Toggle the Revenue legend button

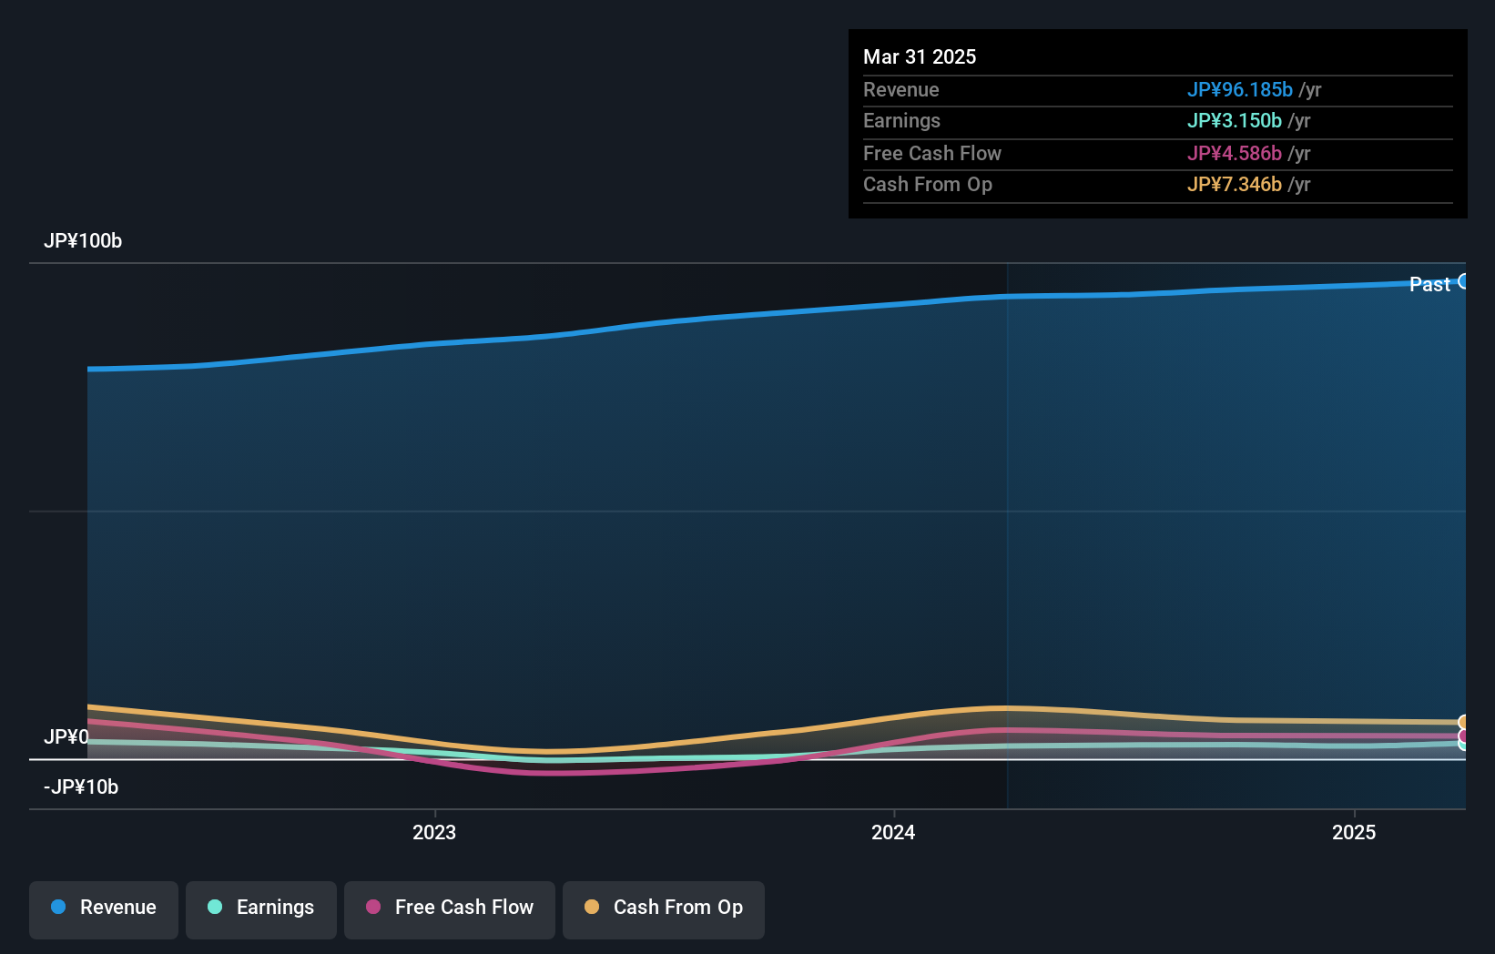[x=104, y=909]
